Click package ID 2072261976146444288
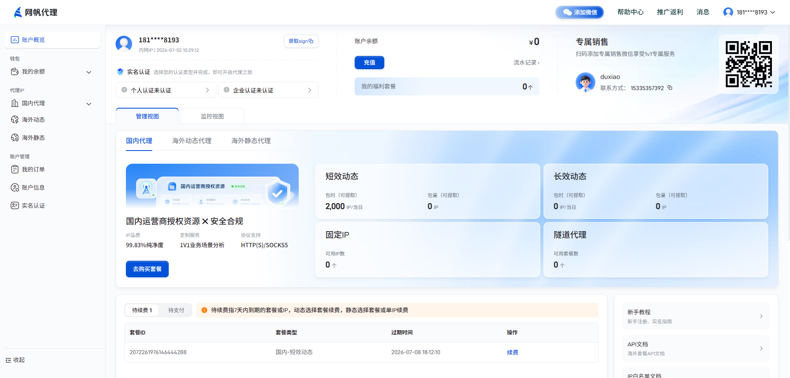The image size is (790, 378). pyautogui.click(x=158, y=352)
